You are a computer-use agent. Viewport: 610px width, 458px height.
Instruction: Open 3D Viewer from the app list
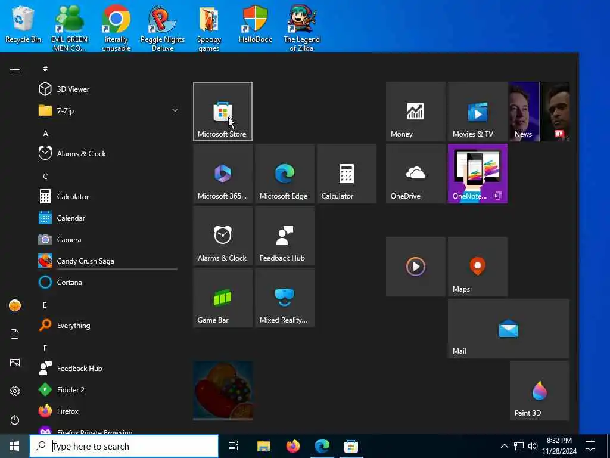tap(108, 89)
